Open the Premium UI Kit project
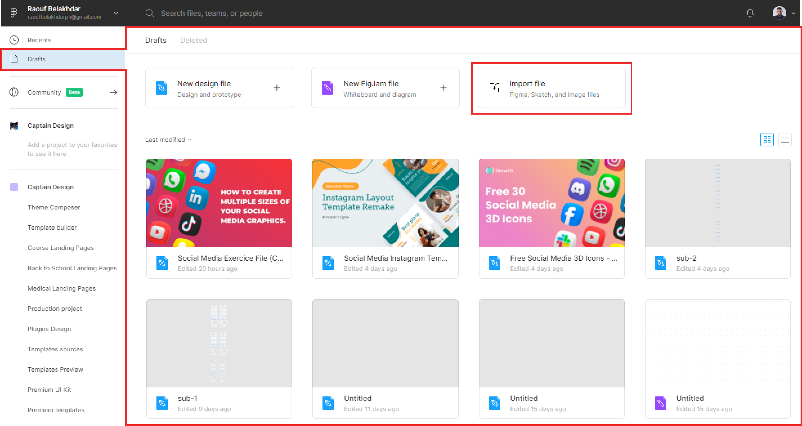The width and height of the screenshot is (802, 426). tap(49, 390)
